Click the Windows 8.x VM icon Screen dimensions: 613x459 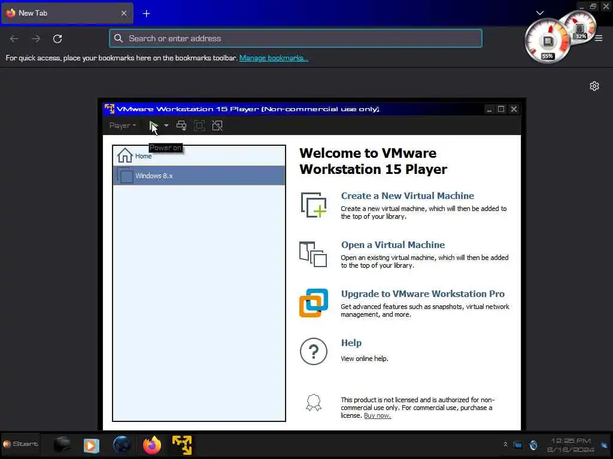125,175
